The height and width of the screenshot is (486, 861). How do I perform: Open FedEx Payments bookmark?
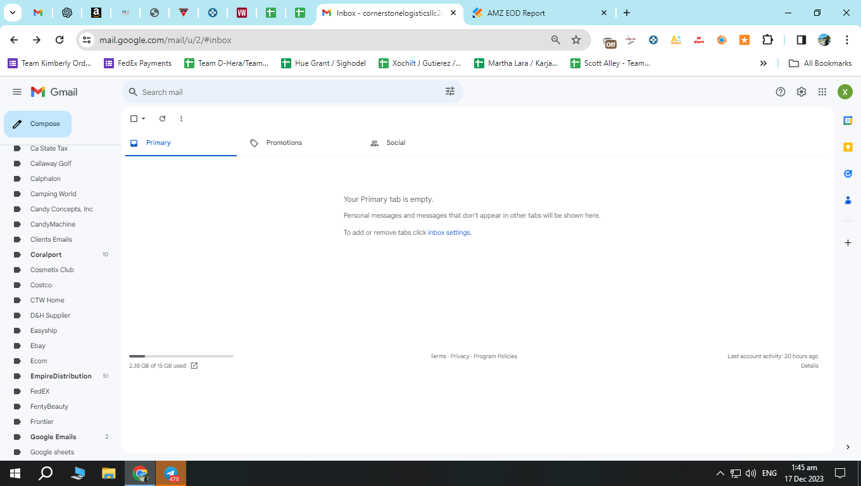[x=137, y=63]
